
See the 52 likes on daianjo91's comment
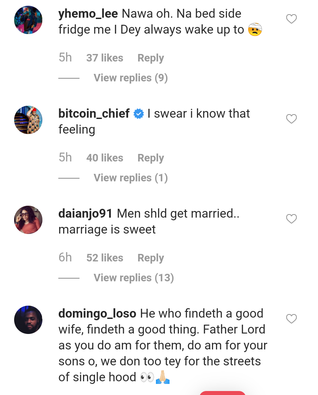point(105,258)
